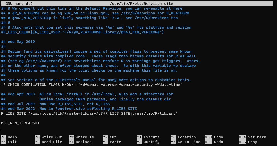
Task: Click the M-6 Copy shortcut
Action: [x=248, y=142]
